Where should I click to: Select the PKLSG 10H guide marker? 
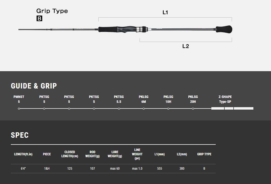click(168, 109)
